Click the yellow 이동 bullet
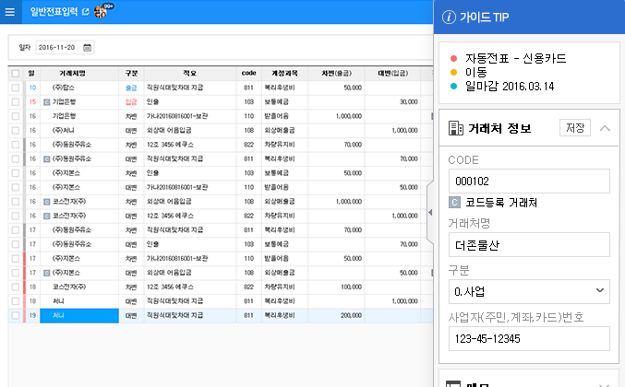Screen dimensions: 625x387 [453, 73]
